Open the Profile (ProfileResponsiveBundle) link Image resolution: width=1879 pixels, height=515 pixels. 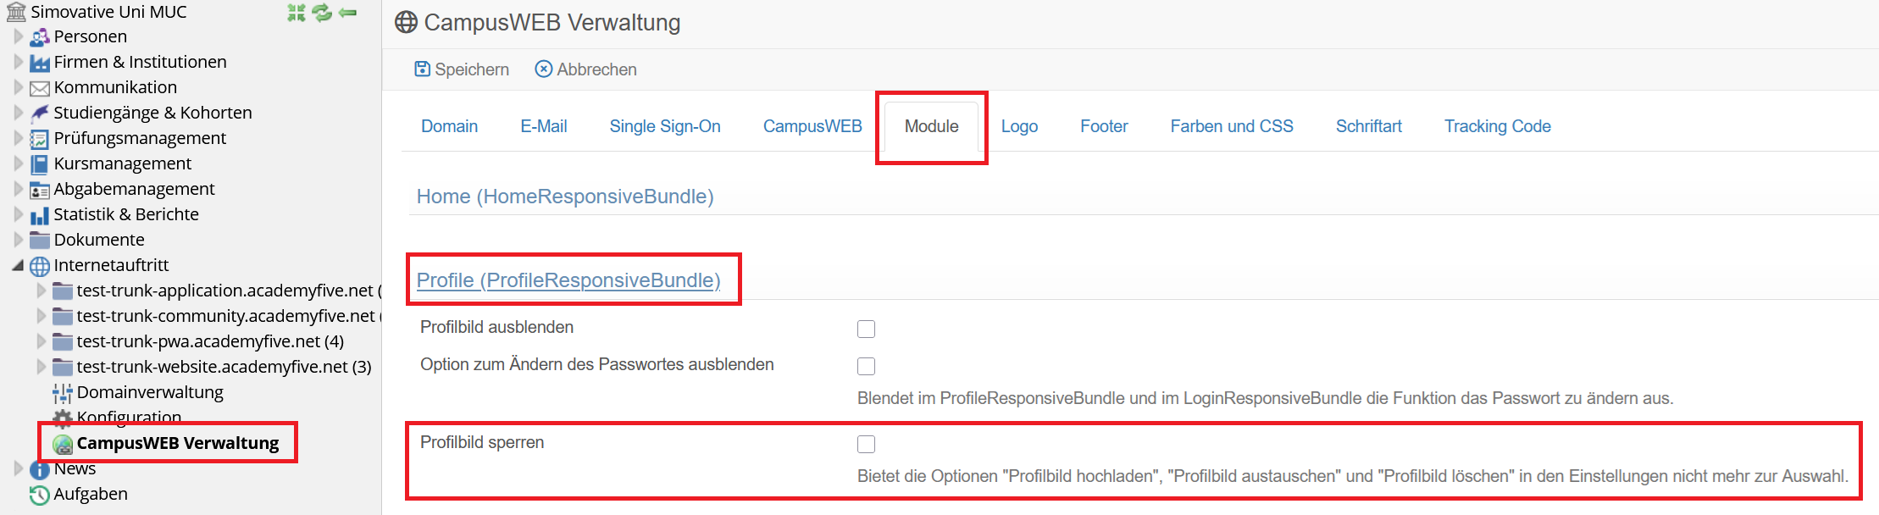coord(568,280)
